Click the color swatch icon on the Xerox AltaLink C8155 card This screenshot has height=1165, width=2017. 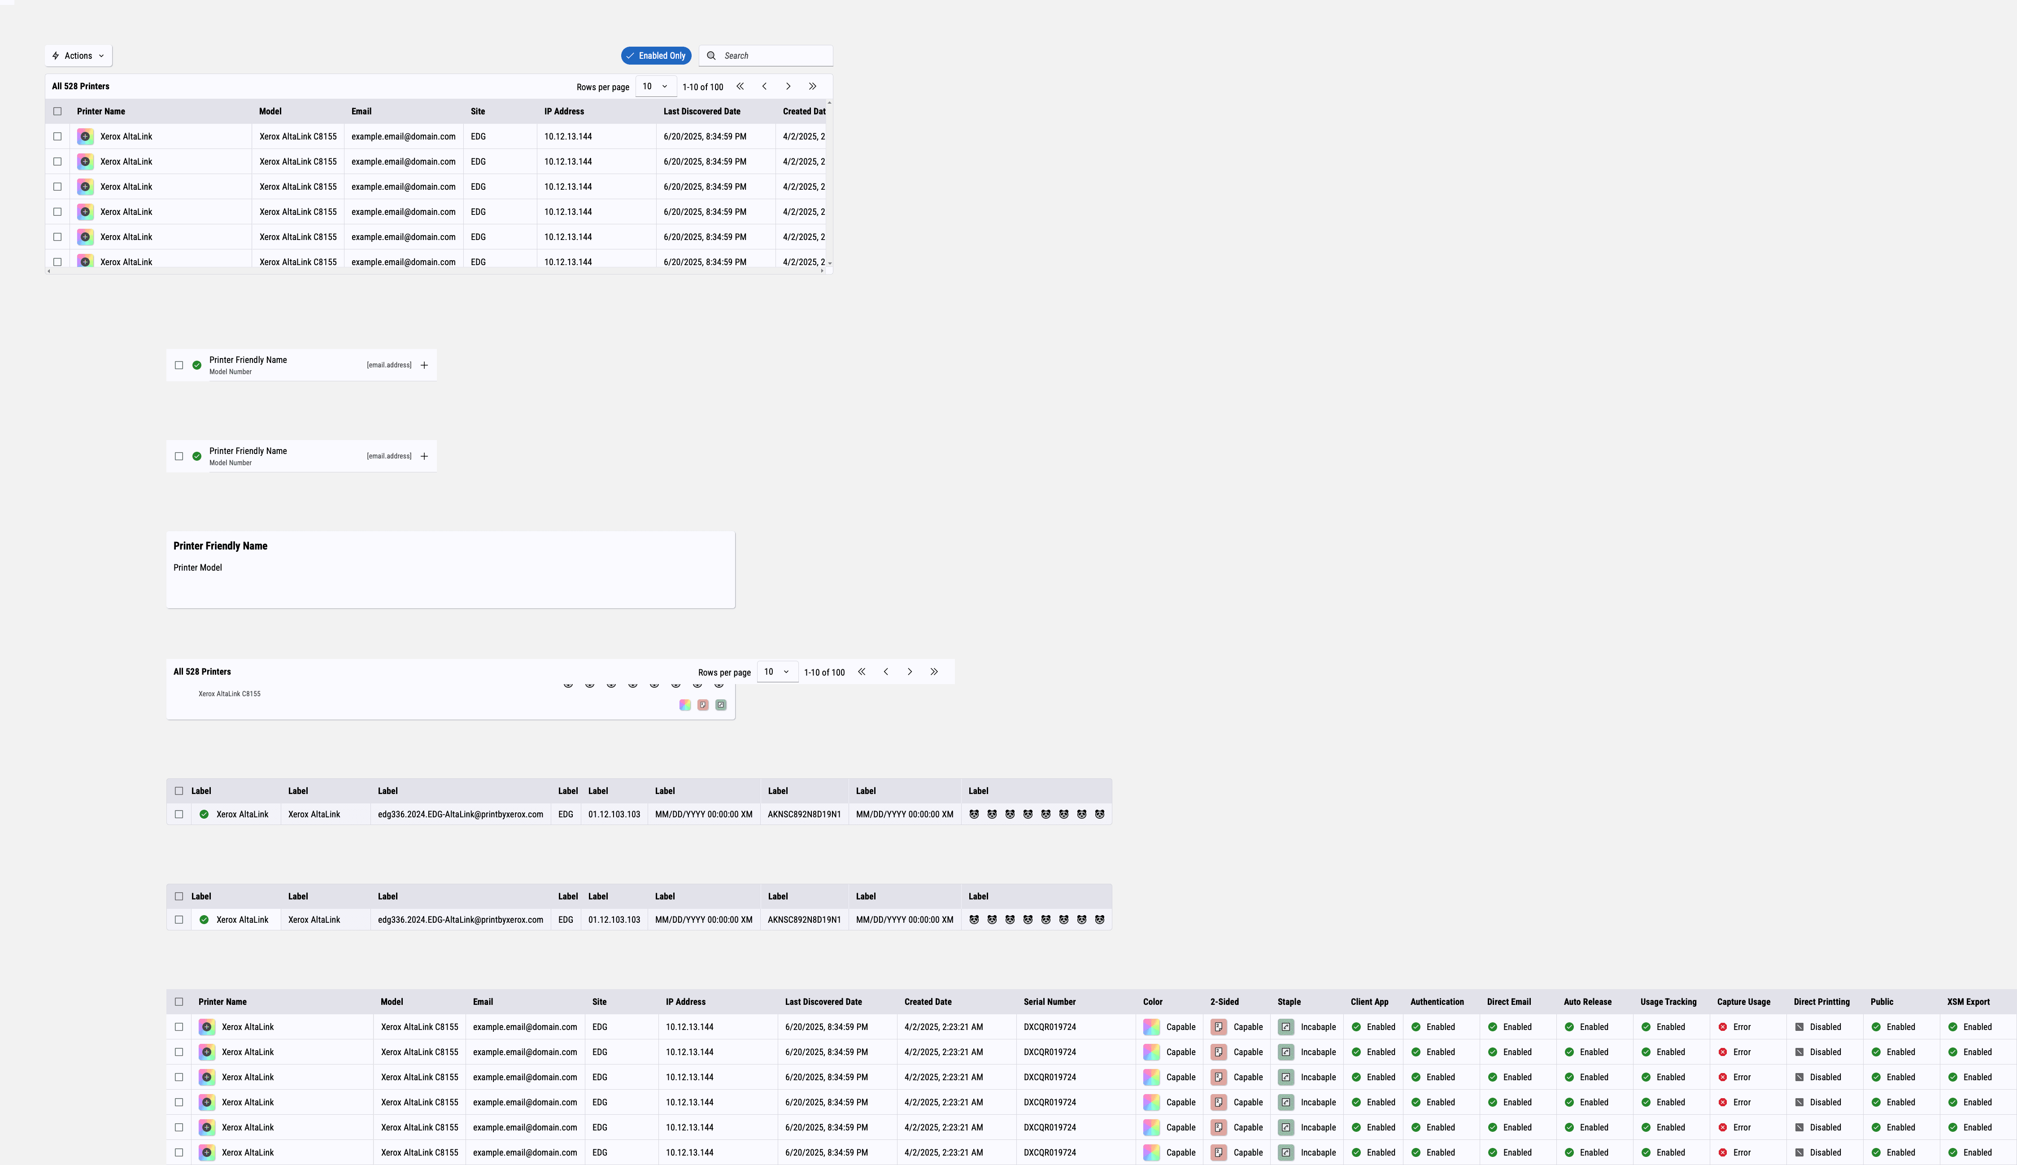click(x=684, y=705)
